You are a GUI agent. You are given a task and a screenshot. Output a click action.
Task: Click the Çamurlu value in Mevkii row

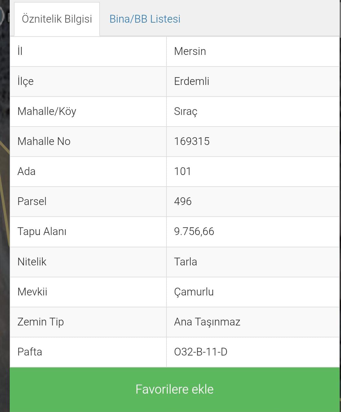click(x=253, y=292)
